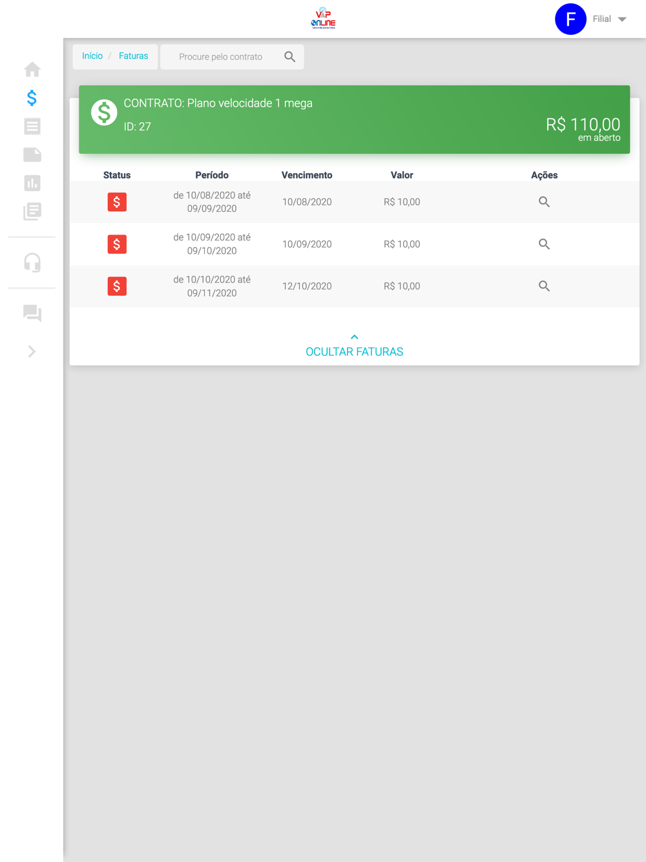Screen dimensions: 646x862
Task: Open the receipt icon in sidebar
Action: coord(32,126)
